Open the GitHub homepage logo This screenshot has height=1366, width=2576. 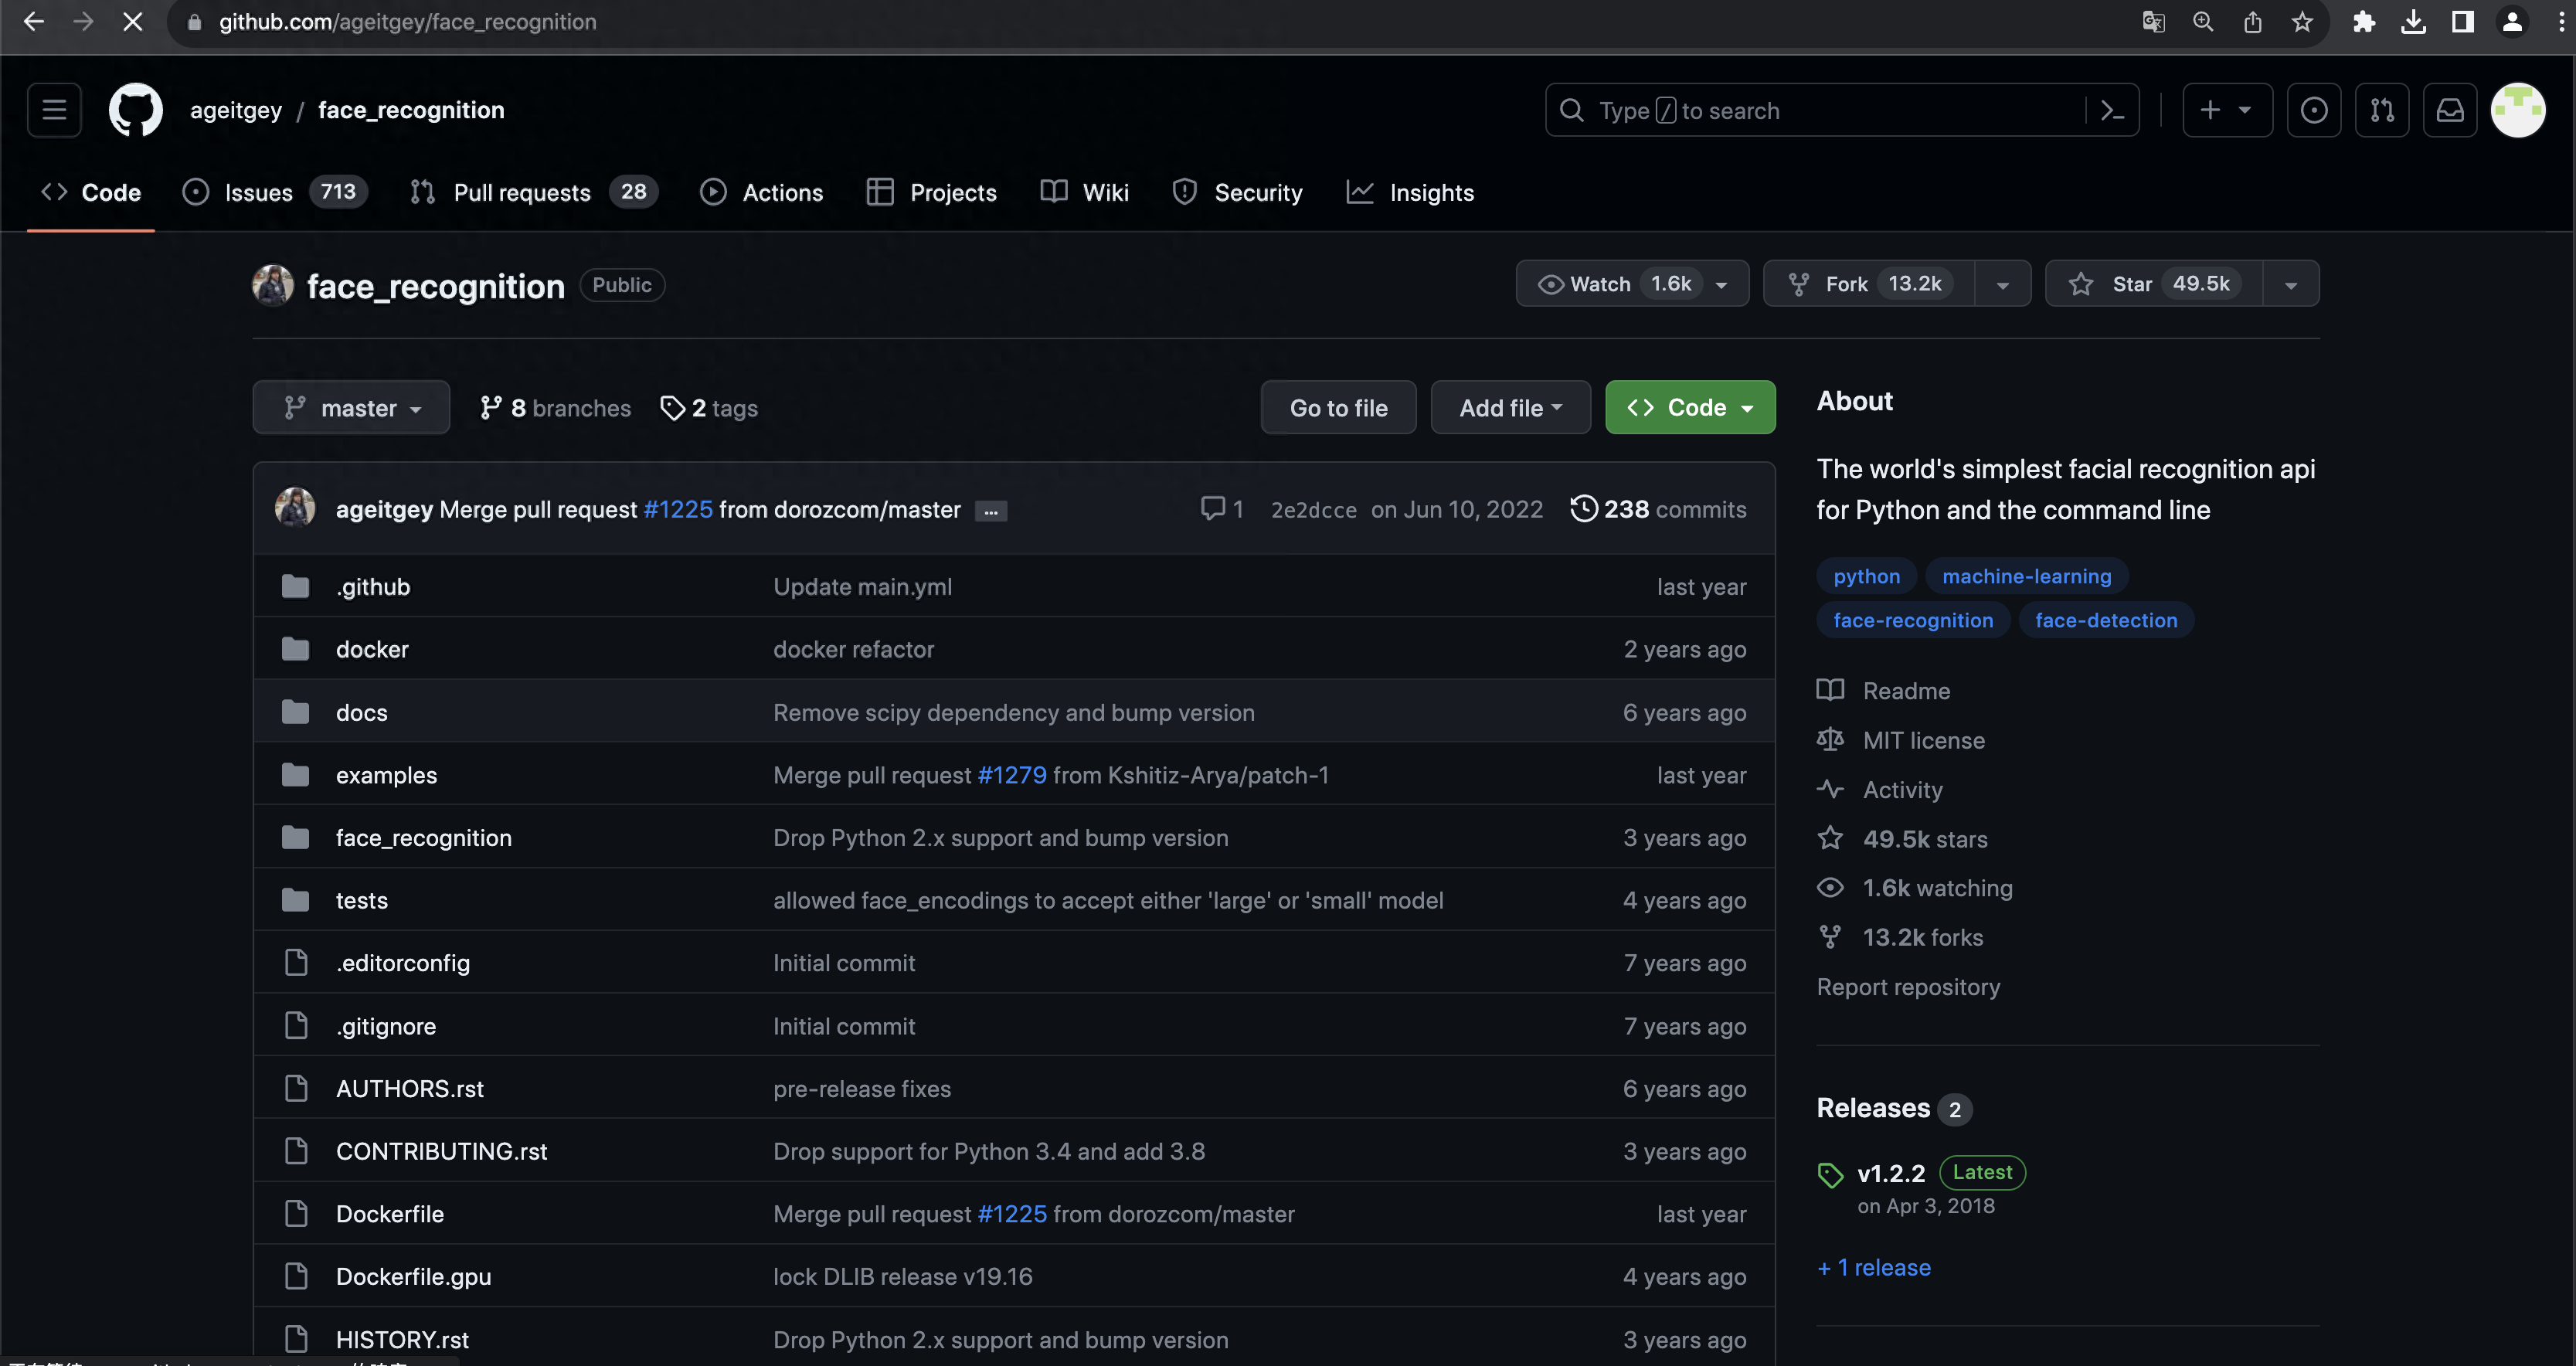click(x=135, y=110)
